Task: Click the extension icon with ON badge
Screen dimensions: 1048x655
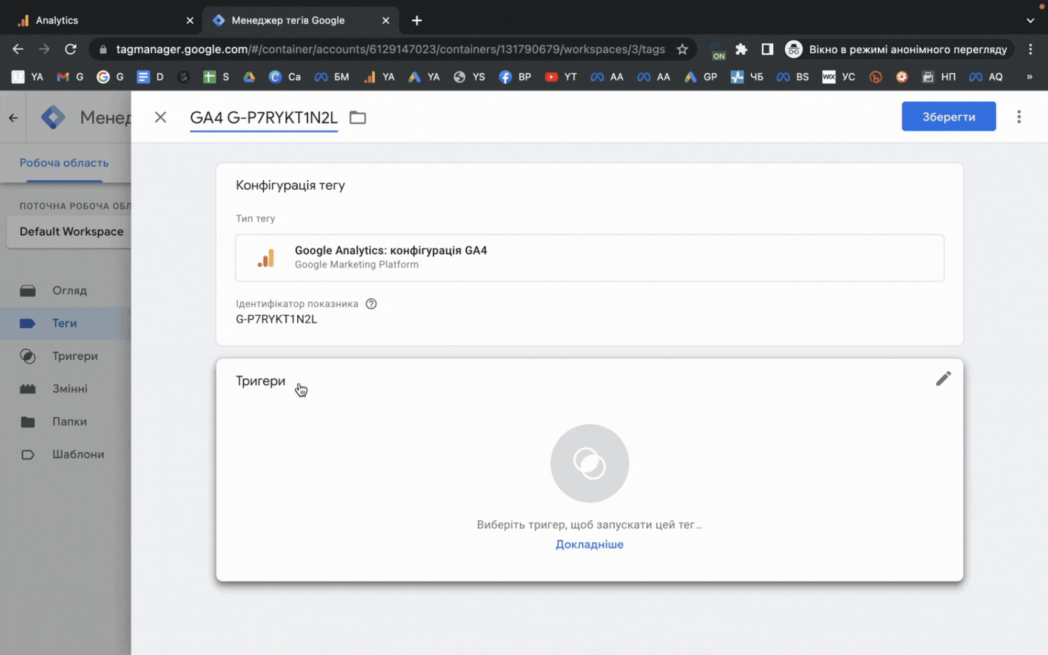Action: point(718,50)
